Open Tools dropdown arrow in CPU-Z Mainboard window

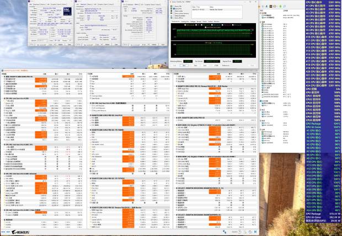click(101, 45)
